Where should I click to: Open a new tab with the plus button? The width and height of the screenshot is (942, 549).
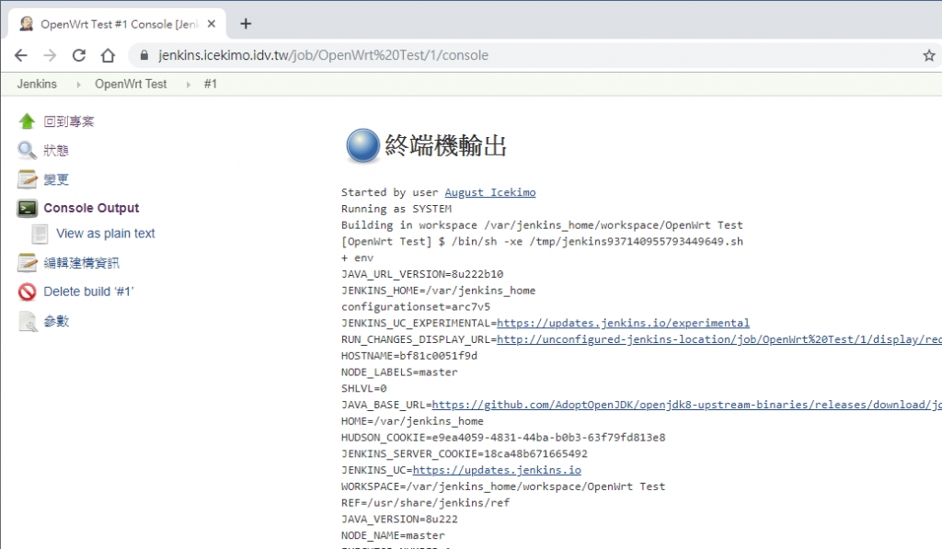coord(246,24)
